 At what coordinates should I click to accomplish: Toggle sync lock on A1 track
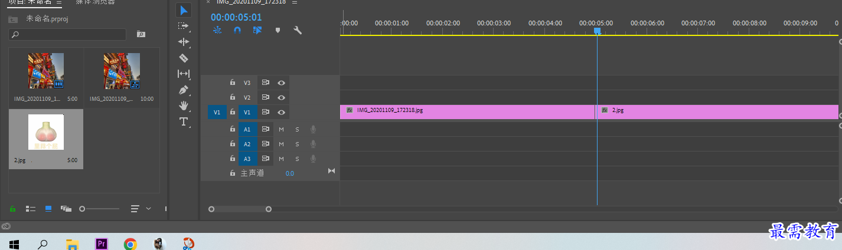[266, 129]
